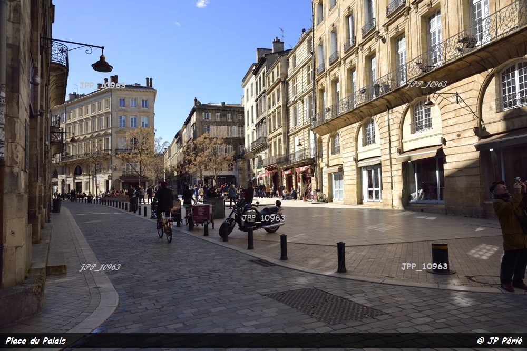Screen dimensions: 527x351
Task: Click the '© JP Périé' copyright text
Action: [x=500, y=340]
